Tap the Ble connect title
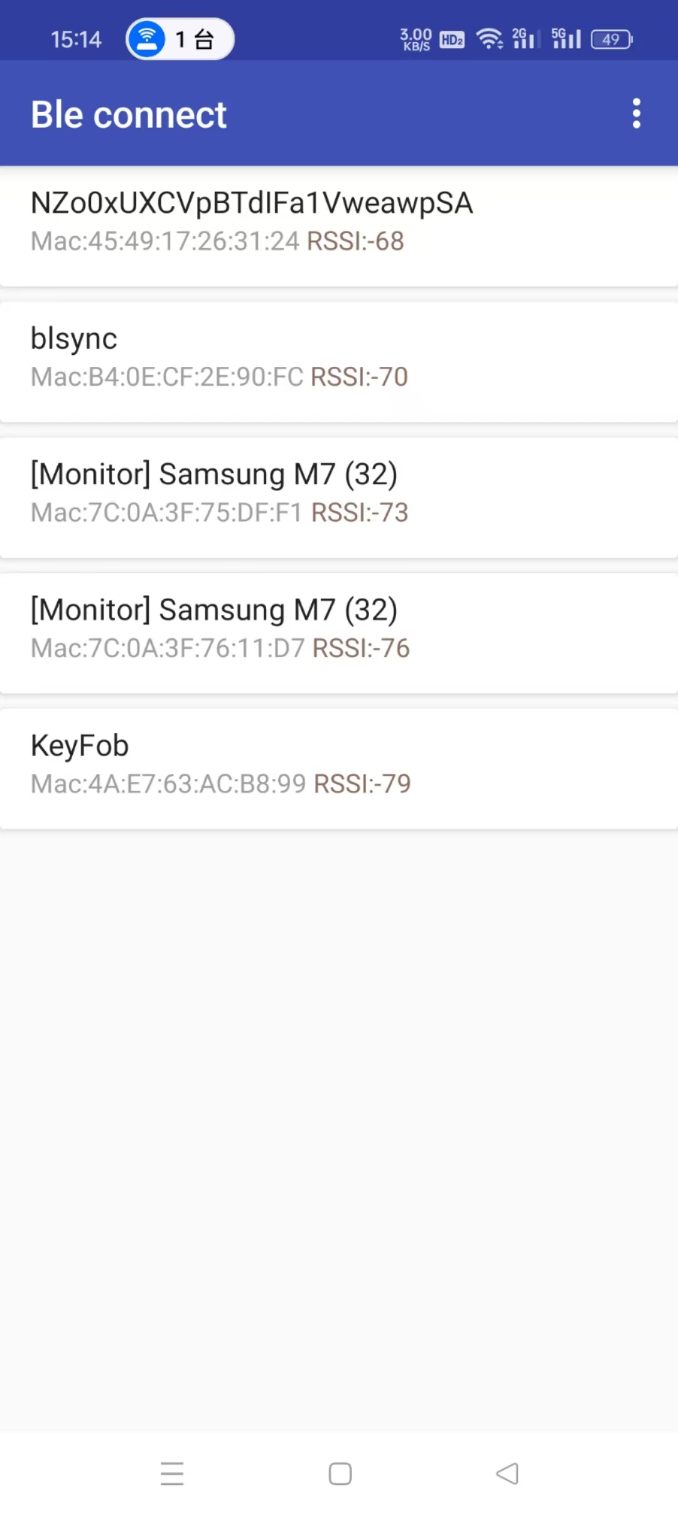The width and height of the screenshot is (678, 1515). [x=129, y=114]
